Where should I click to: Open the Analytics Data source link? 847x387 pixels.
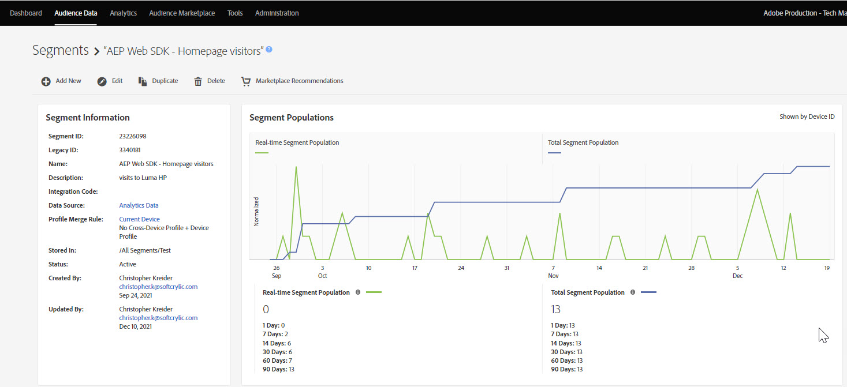coord(139,205)
